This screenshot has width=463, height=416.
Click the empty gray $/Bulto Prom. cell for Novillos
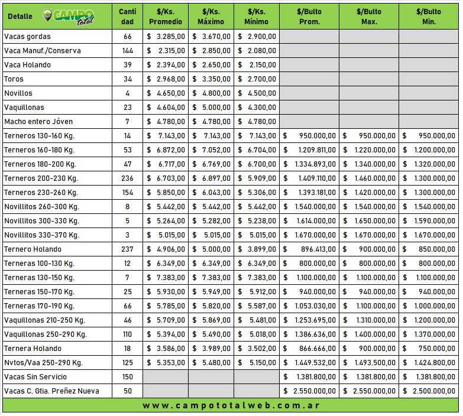[309, 93]
